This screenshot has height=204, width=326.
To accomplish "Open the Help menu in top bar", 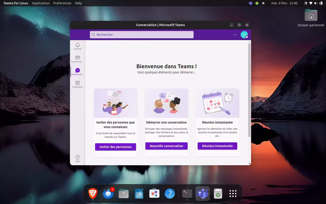I will tap(78, 3).
